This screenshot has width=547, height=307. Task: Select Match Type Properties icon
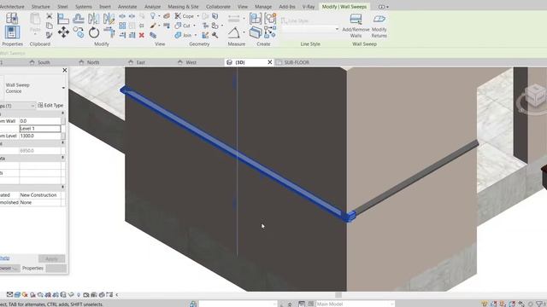50,35
